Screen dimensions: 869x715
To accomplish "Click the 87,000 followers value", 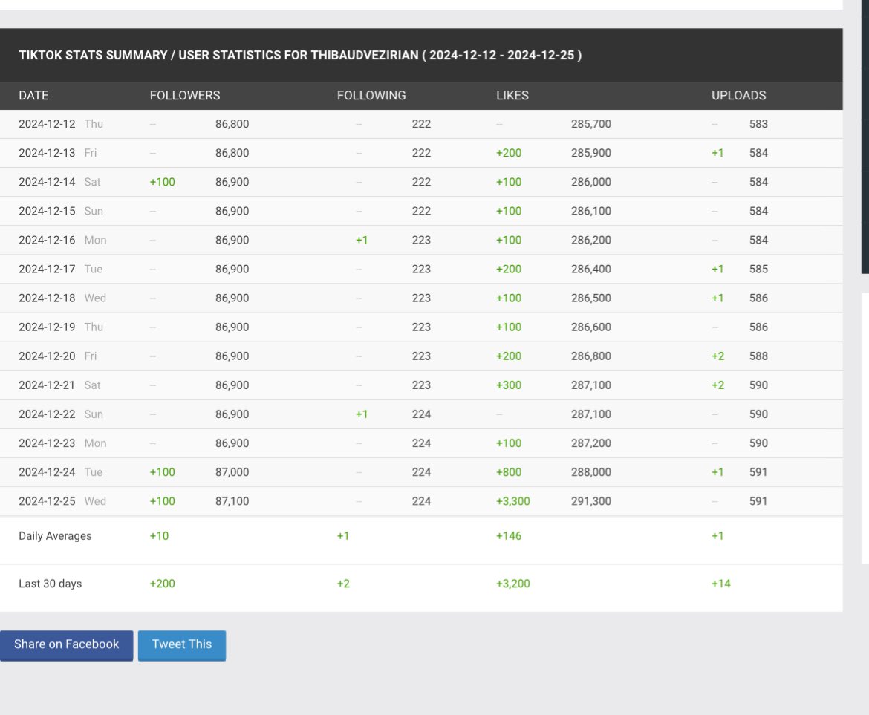I will tap(232, 472).
